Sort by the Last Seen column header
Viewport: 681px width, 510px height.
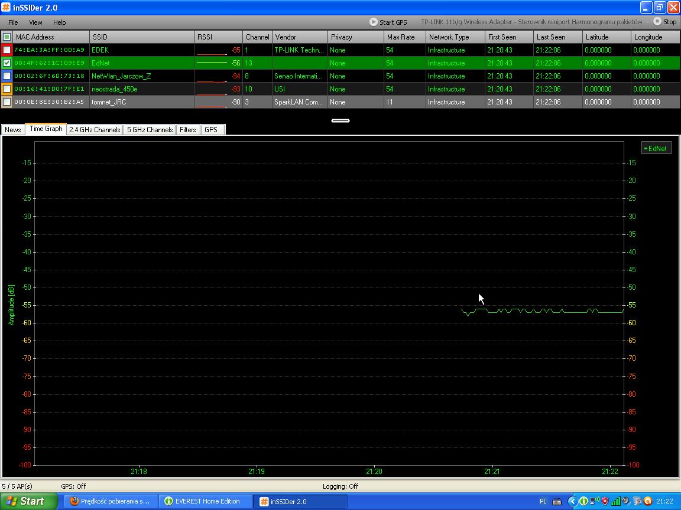tap(557, 37)
